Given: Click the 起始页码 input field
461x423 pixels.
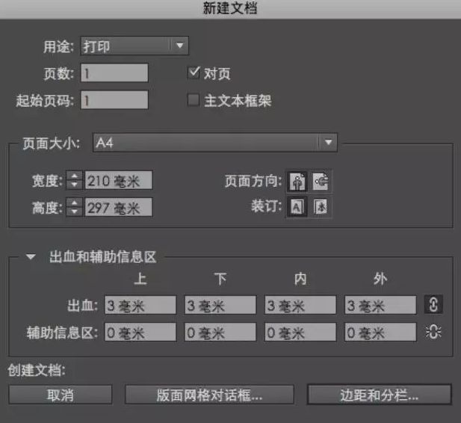Looking at the screenshot, I should tap(114, 100).
